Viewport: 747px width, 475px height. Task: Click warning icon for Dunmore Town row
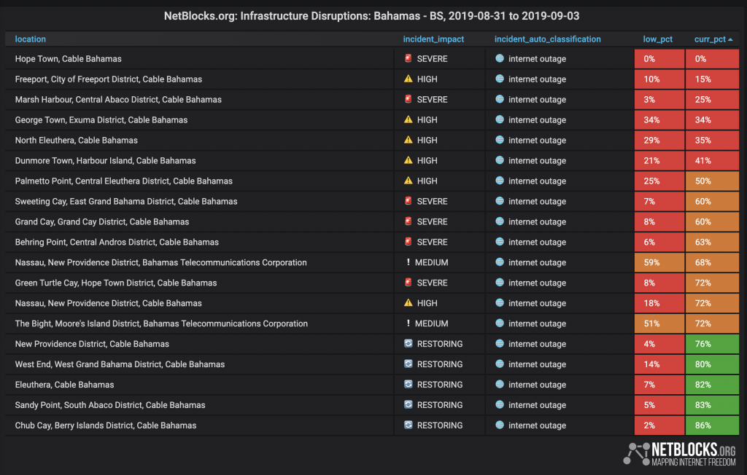point(409,160)
